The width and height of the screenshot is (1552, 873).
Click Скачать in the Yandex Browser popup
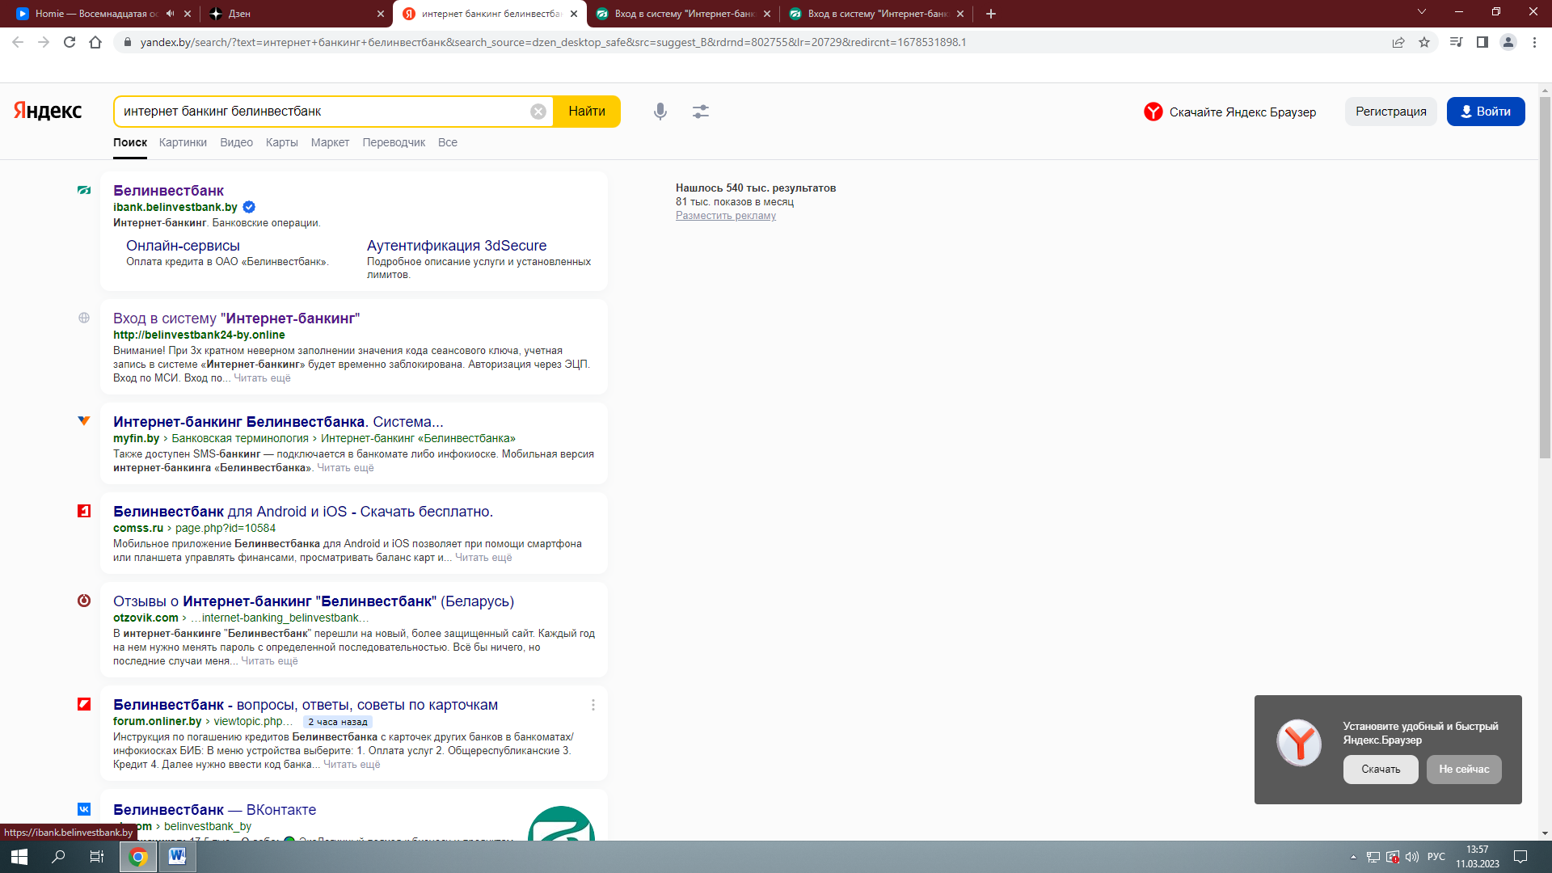(x=1381, y=770)
